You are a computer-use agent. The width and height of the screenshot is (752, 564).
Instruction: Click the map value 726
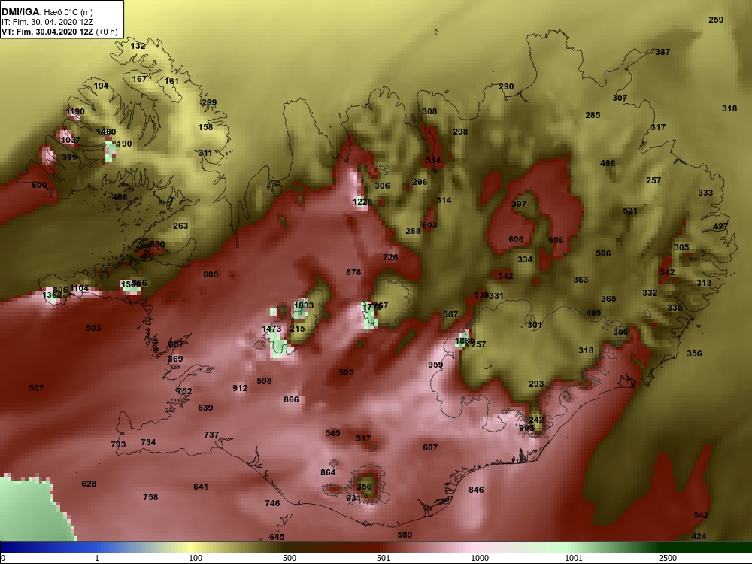click(x=390, y=257)
